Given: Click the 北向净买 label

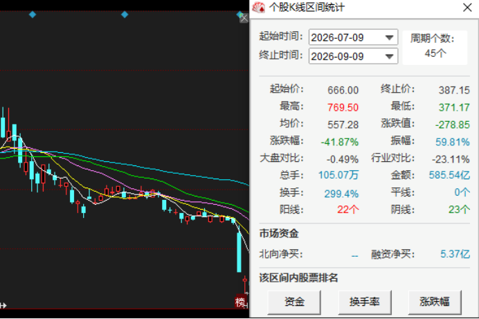Looking at the screenshot, I should click(281, 254).
